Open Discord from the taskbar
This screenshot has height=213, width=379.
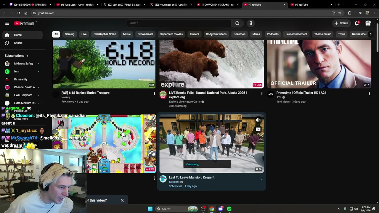click(220, 209)
